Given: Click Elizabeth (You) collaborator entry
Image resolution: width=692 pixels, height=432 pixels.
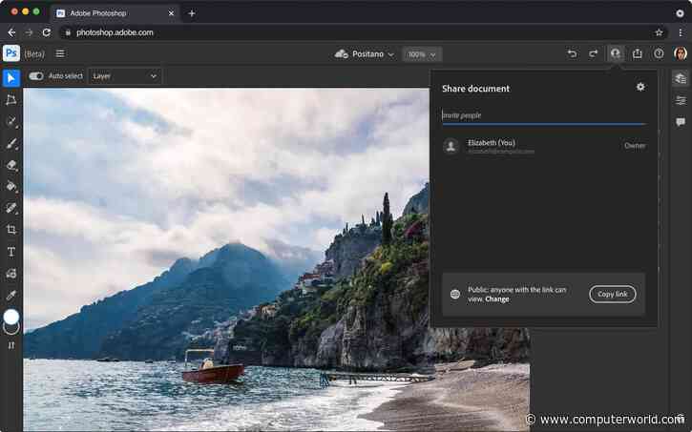Looking at the screenshot, I should pyautogui.click(x=544, y=146).
